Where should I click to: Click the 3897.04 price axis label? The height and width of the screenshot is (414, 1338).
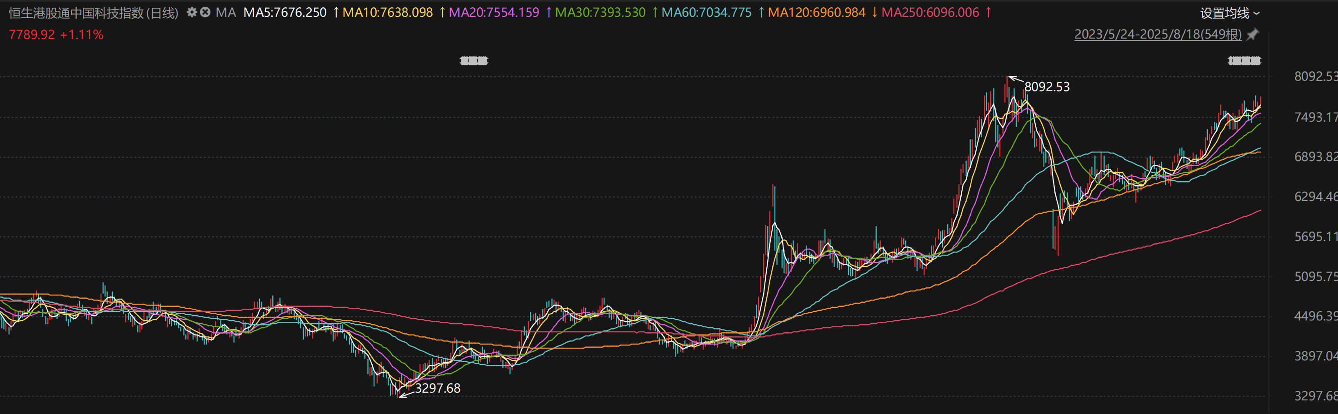[x=1316, y=356]
